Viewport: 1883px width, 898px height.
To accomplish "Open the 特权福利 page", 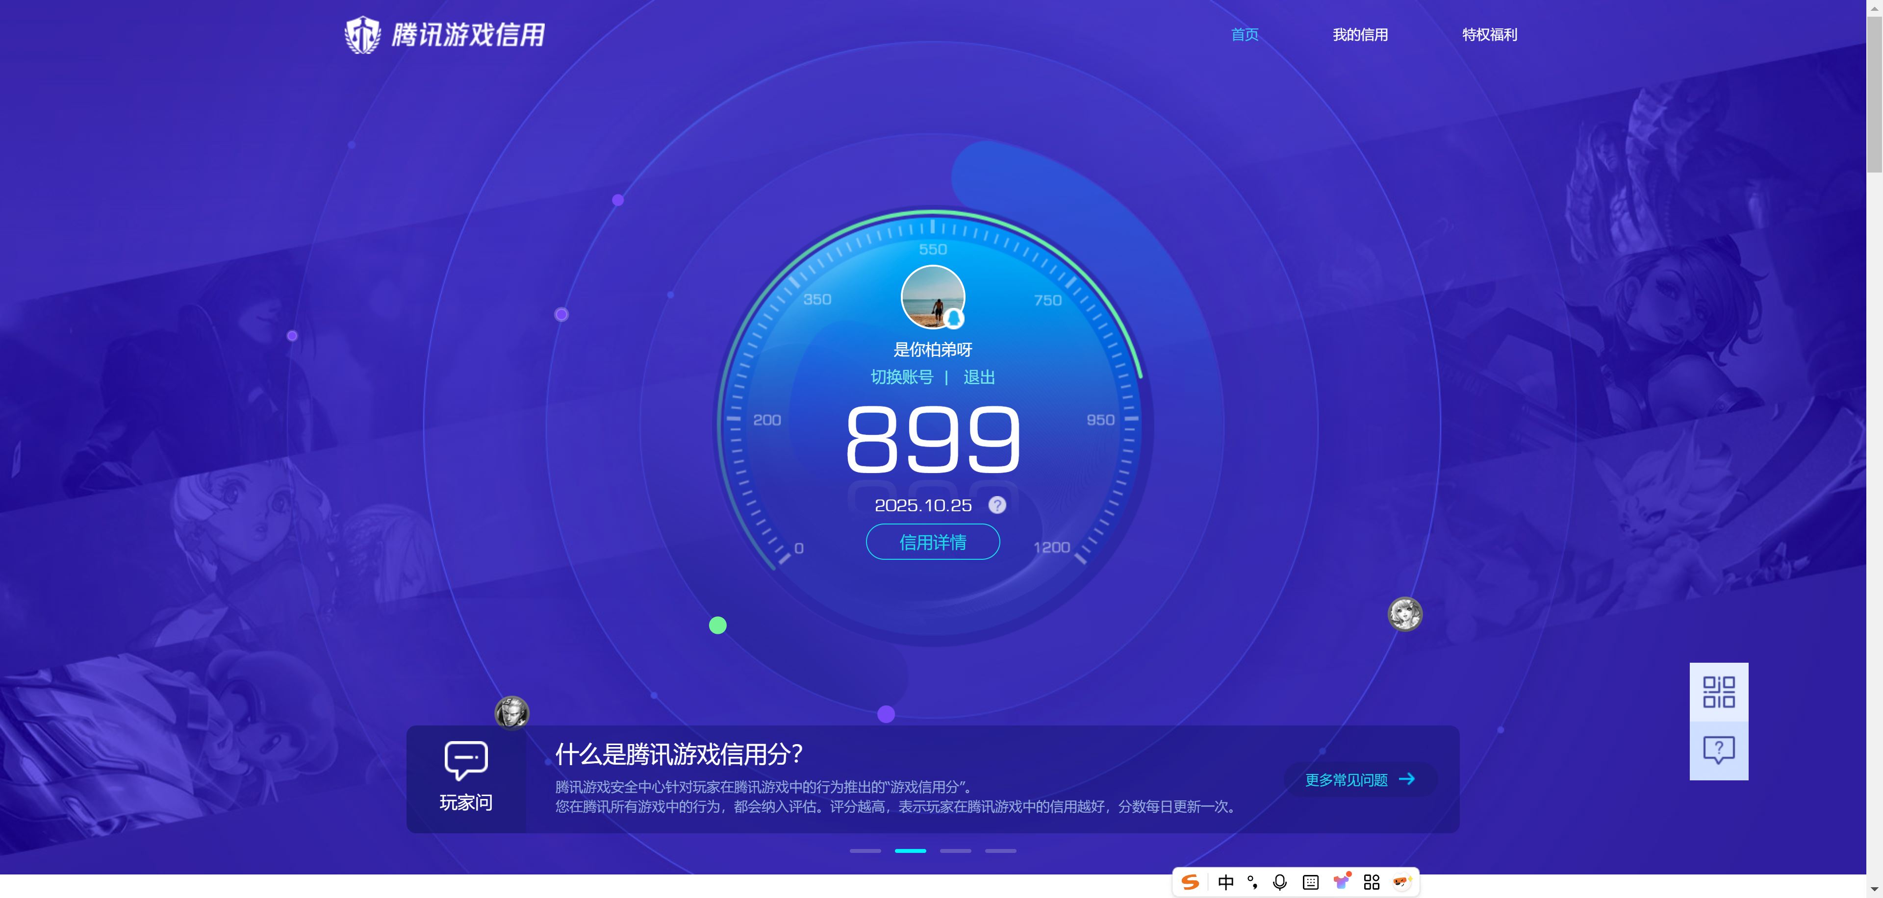I will [x=1489, y=34].
